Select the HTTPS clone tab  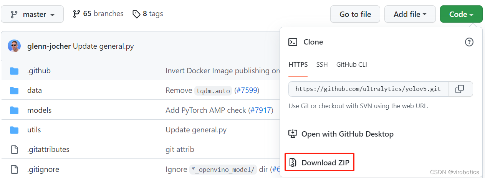(x=298, y=64)
